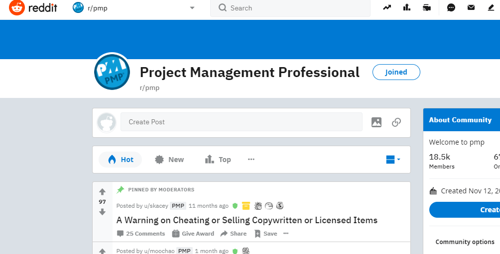Viewport: 500px width, 254px height.
Task: Click the 11 months ago timestamp
Action: point(209,206)
